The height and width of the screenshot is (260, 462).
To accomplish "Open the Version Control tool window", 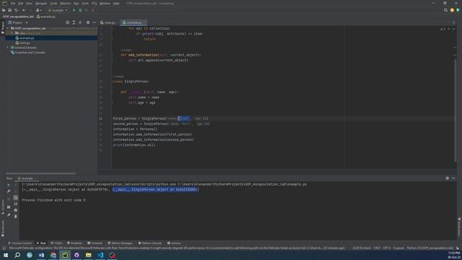I will [19, 243].
